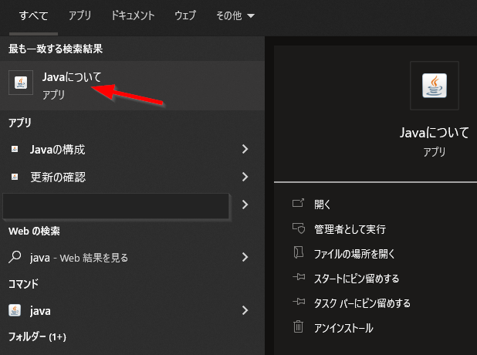Expand the 更新の確認 result chevron
477x355 pixels.
tap(245, 177)
